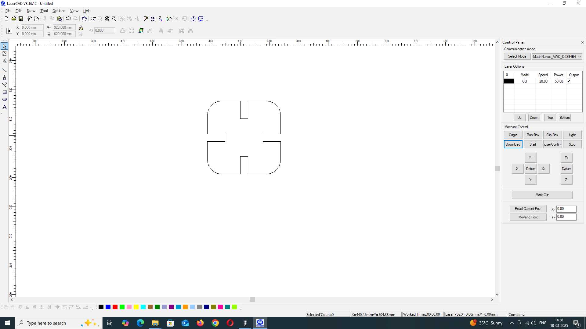
Task: Select the Bezier curve tool
Action: pos(5,85)
